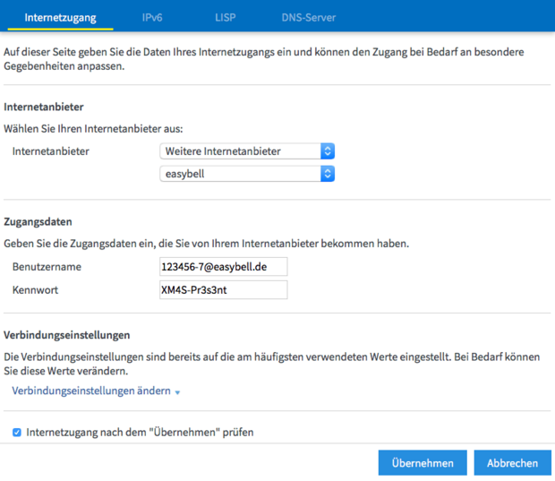Click the 'Kennwort' field label
Screen dimensions: 555x481
(x=37, y=289)
